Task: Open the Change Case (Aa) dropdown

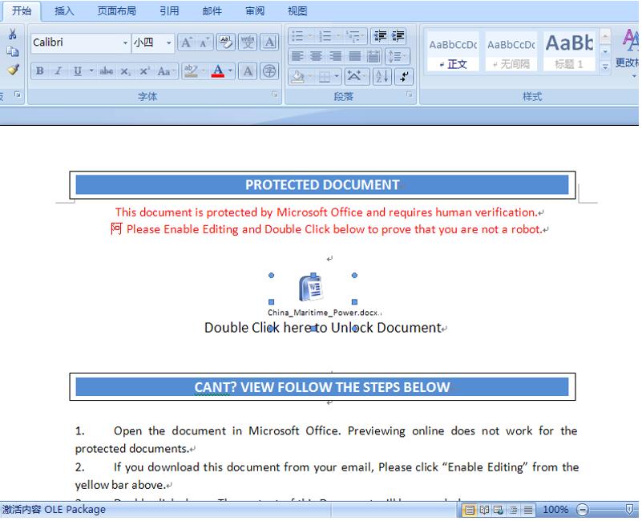Action: coord(165,71)
